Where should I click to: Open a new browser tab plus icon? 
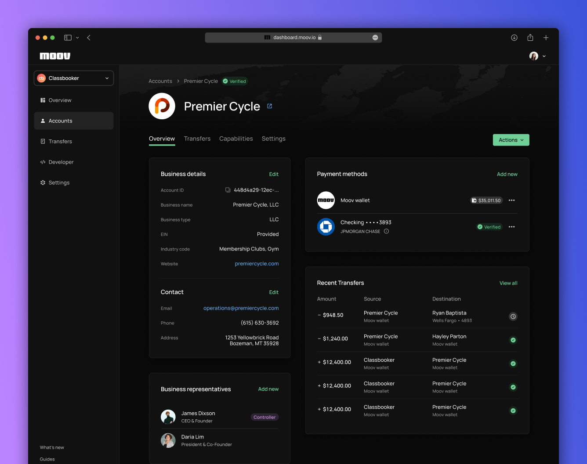(546, 38)
